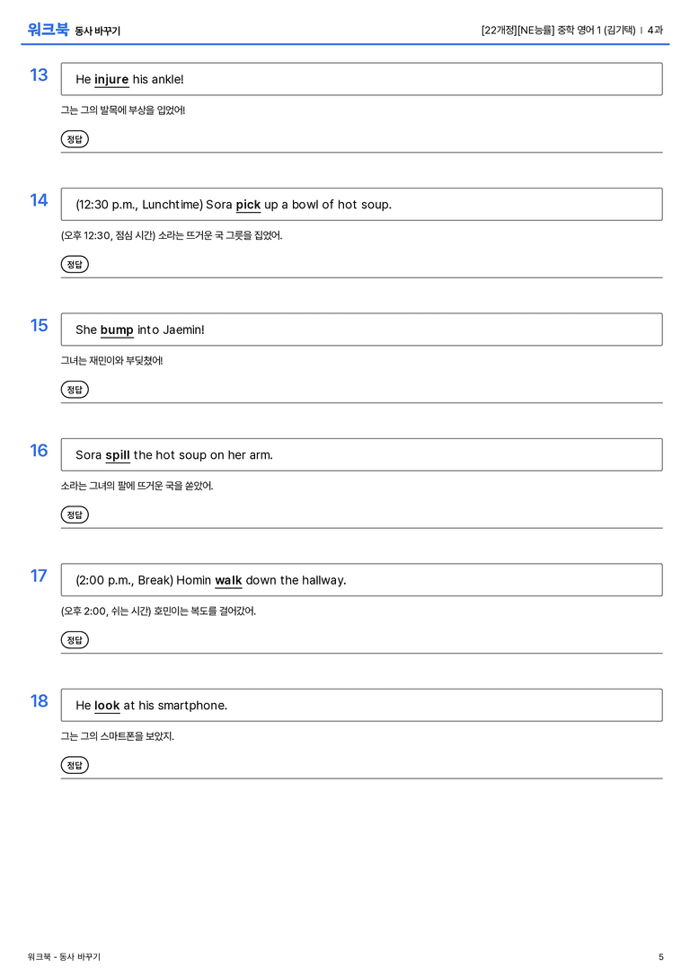Click the underlined word walk
Image resolution: width=690 pixels, height=976 pixels.
tap(228, 580)
